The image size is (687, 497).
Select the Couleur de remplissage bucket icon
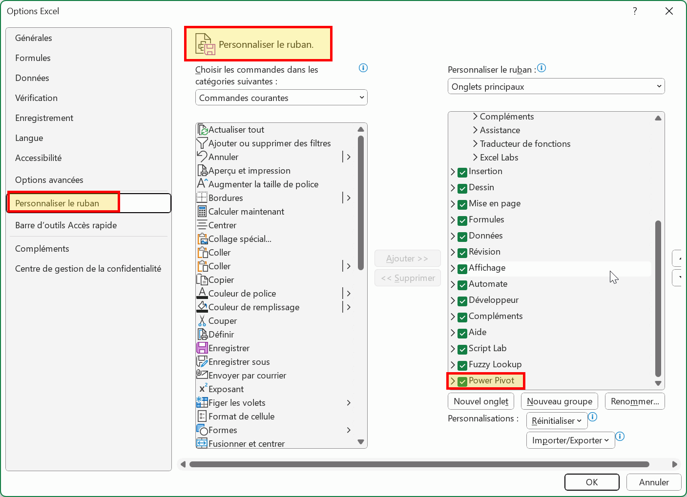[202, 307]
